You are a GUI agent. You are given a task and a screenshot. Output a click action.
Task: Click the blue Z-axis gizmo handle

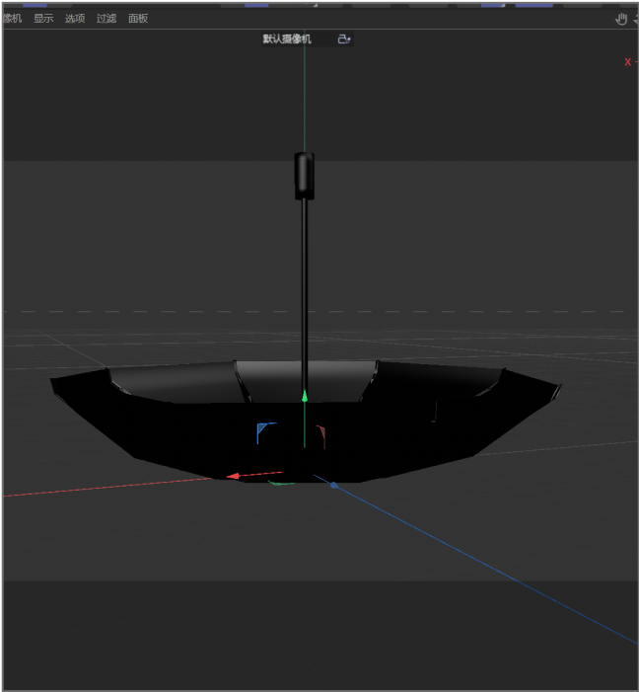(x=334, y=485)
